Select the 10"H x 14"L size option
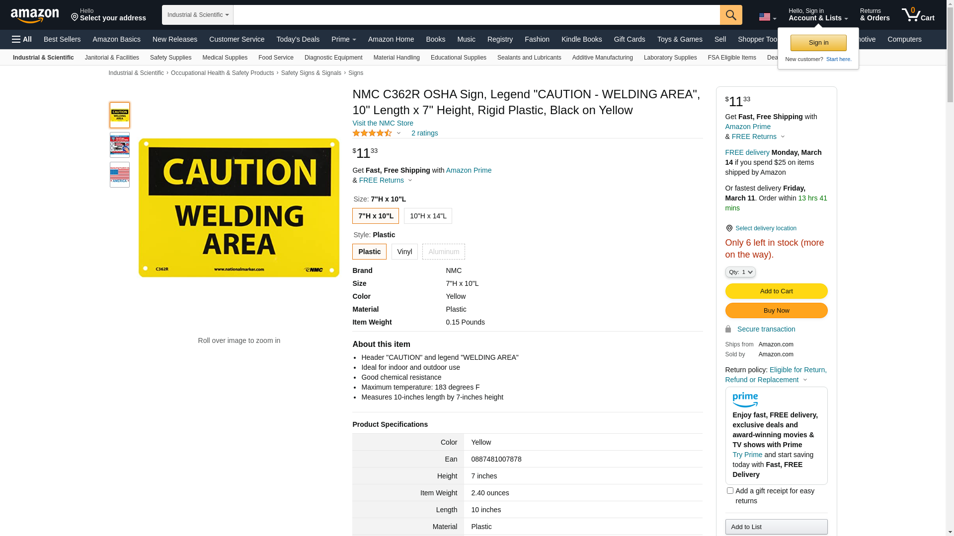The width and height of the screenshot is (954, 536). pyautogui.click(x=428, y=216)
